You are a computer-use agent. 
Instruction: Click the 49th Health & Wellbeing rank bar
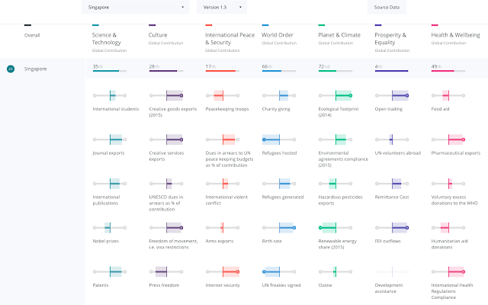click(448, 71)
